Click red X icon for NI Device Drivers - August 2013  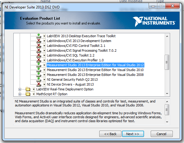[39, 84]
